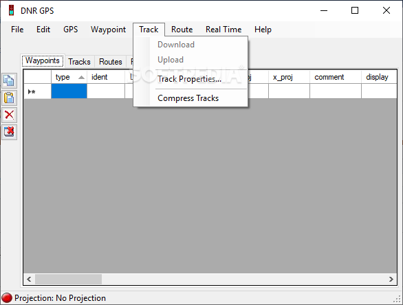The width and height of the screenshot is (403, 305).
Task: Choose Upload in the Track menu
Action: pyautogui.click(x=190, y=60)
